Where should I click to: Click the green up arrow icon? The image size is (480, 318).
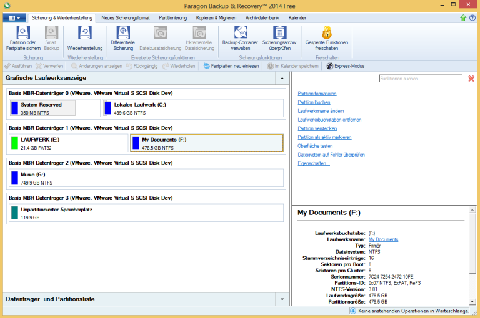[x=463, y=17]
